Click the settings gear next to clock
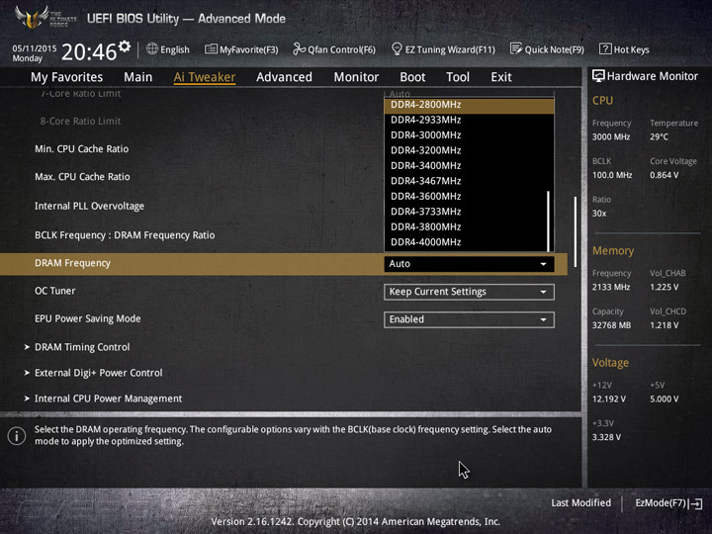The height and width of the screenshot is (534, 712). click(x=125, y=46)
